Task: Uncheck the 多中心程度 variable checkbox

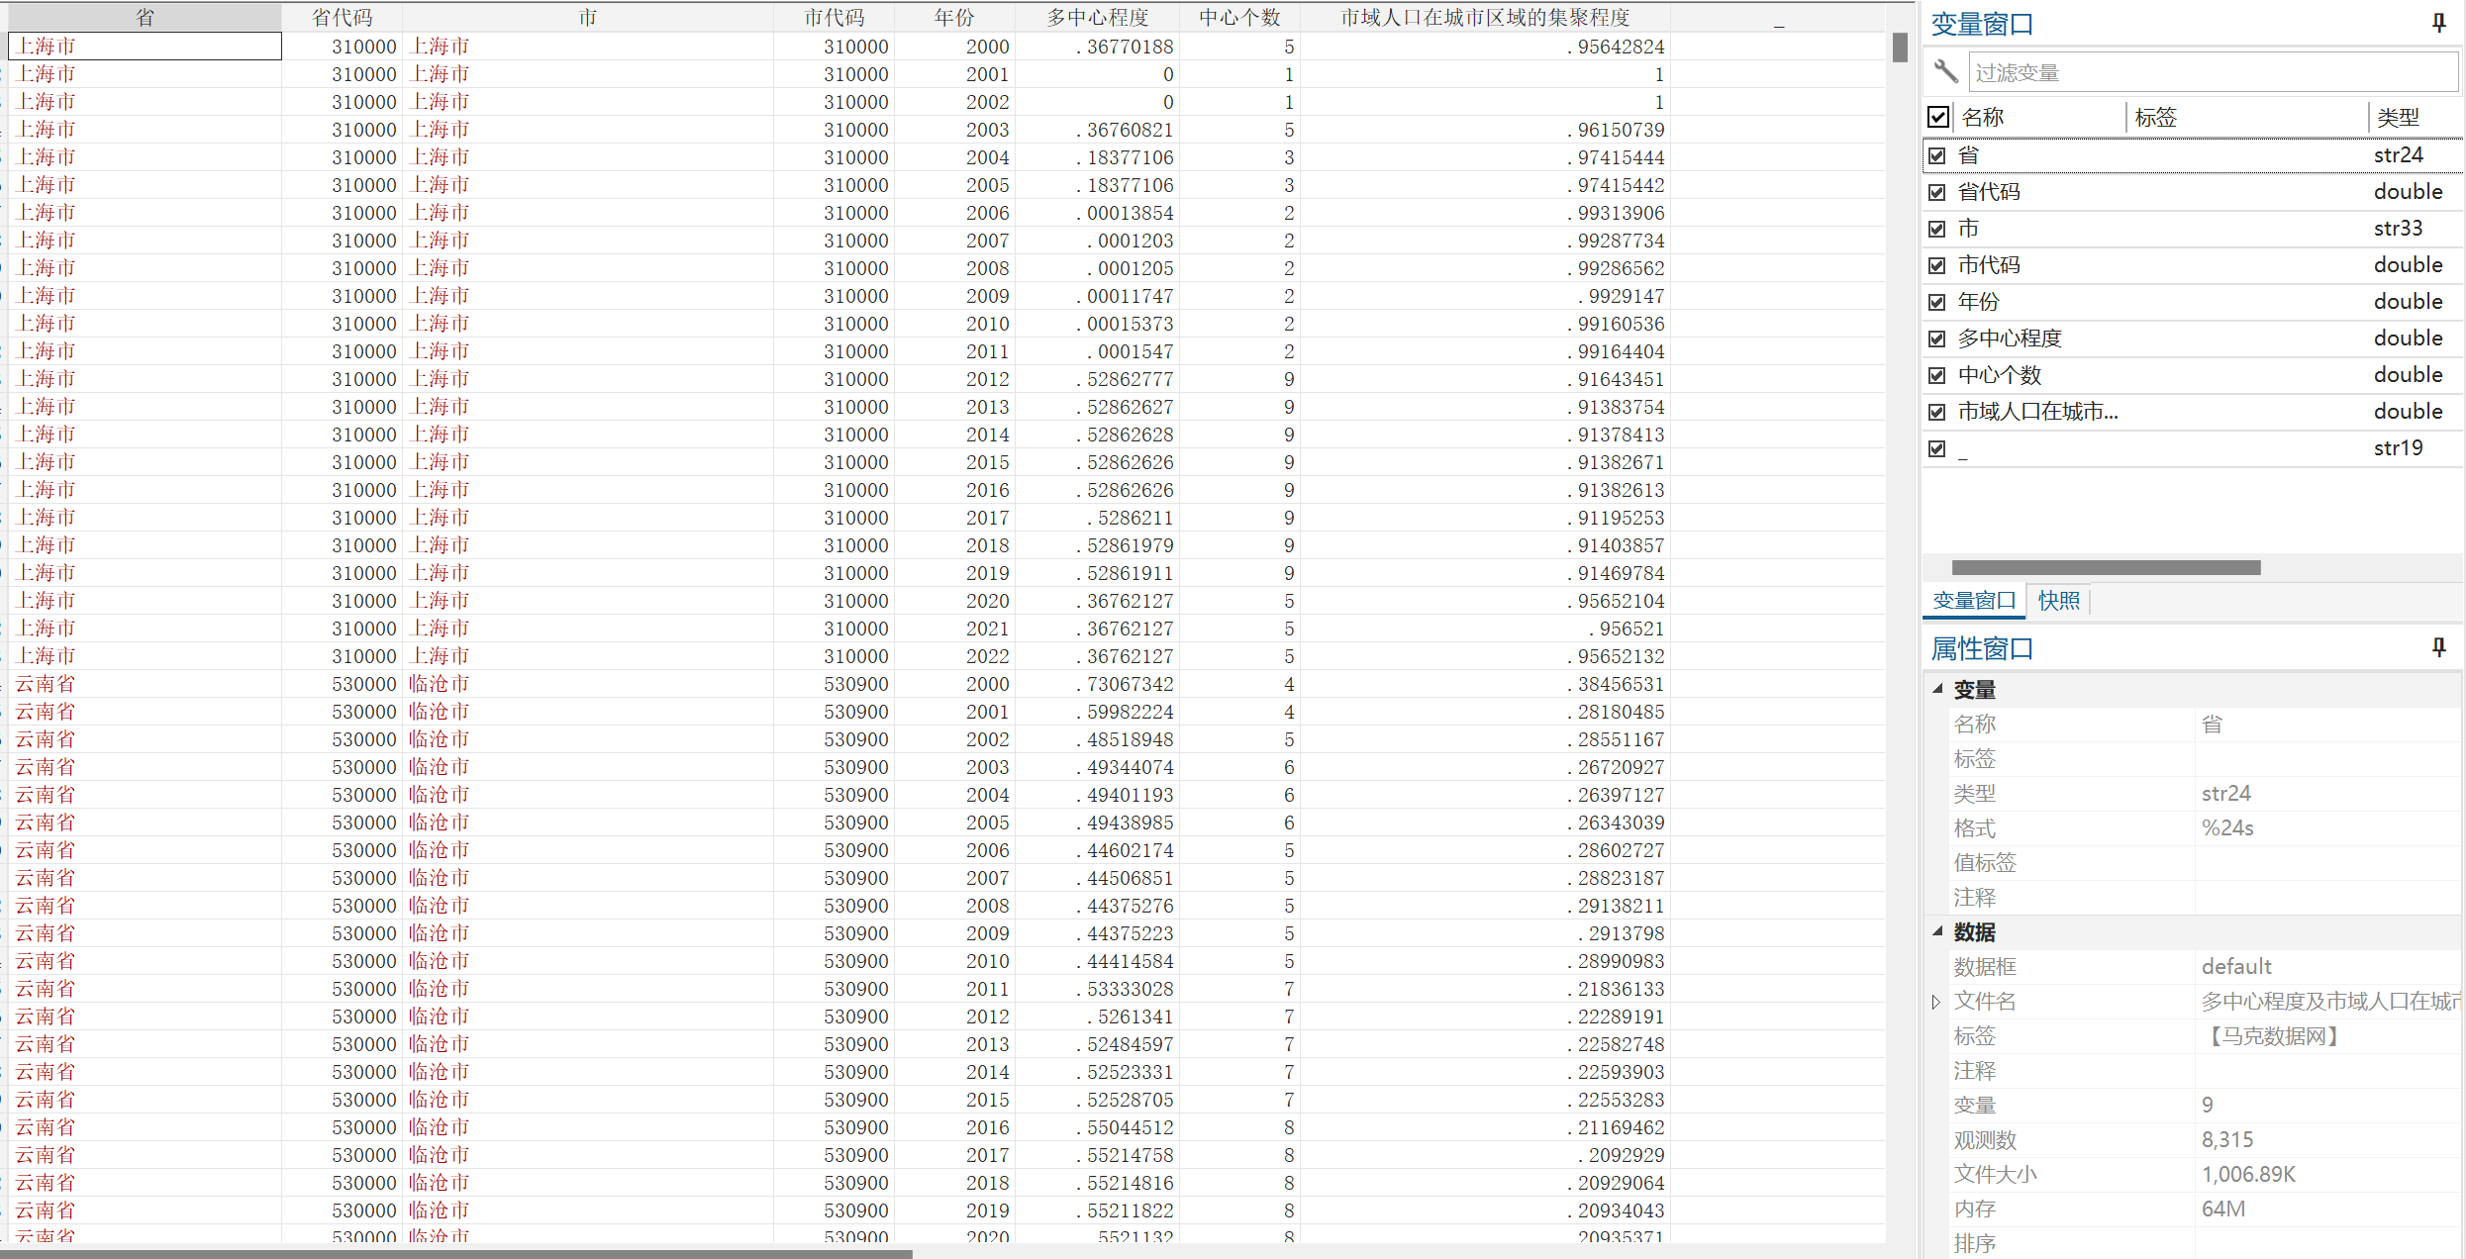Action: [x=1937, y=339]
